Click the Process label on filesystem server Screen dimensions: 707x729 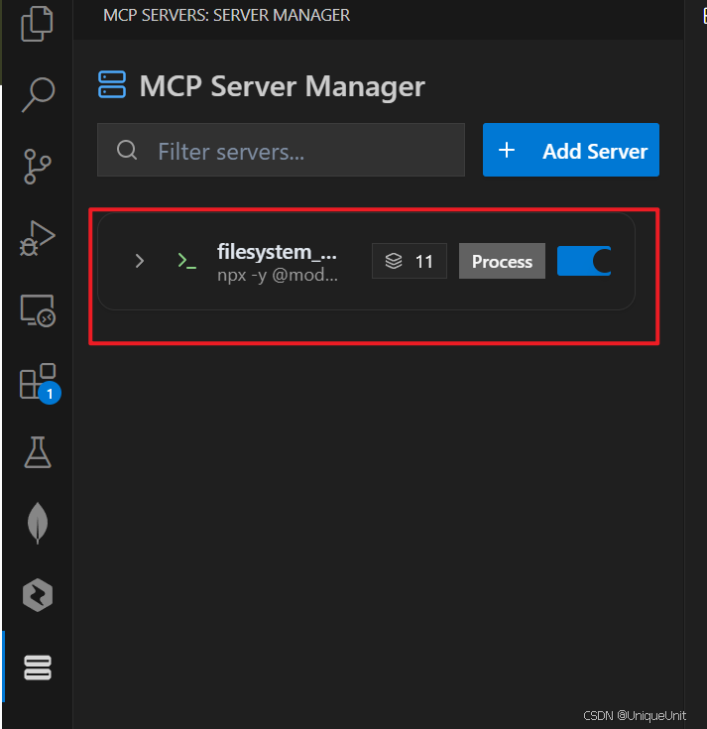coord(502,261)
